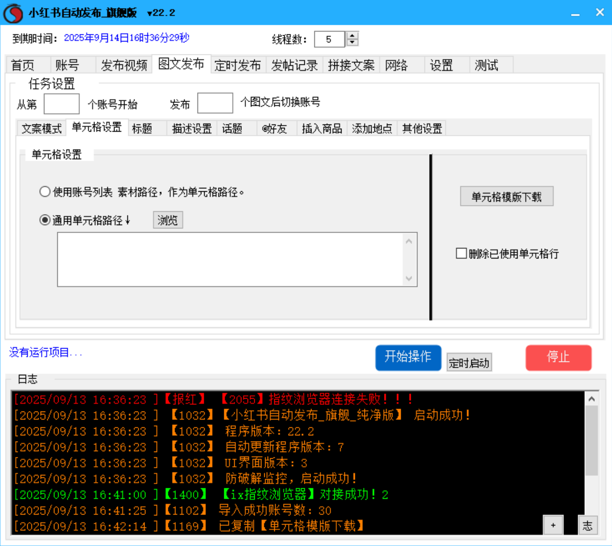Image resolution: width=612 pixels, height=546 pixels.
Task: Click the red 停止 button
Action: 558,358
